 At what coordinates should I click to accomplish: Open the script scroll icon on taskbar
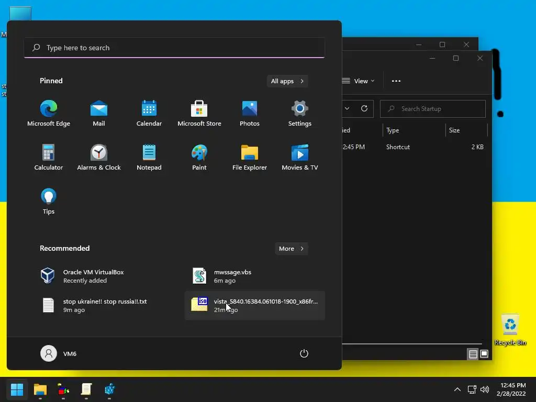click(86, 389)
